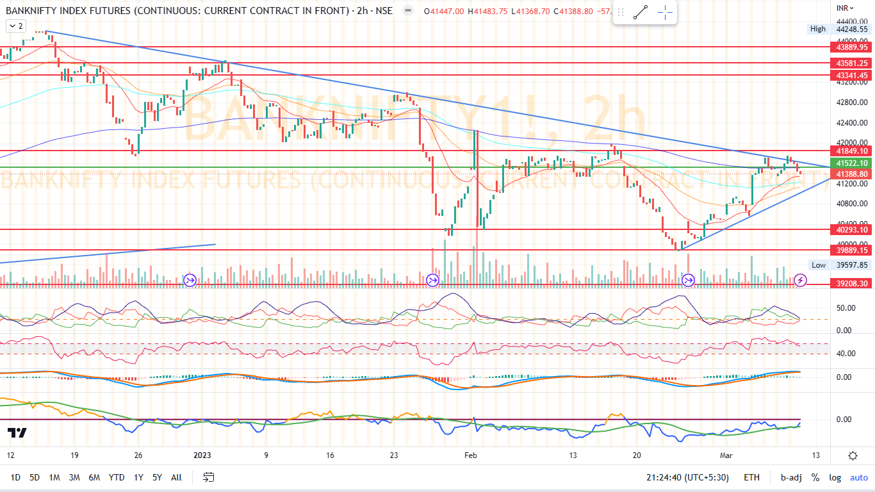Open the ETH session selector
This screenshot has height=492, width=875.
(x=751, y=477)
